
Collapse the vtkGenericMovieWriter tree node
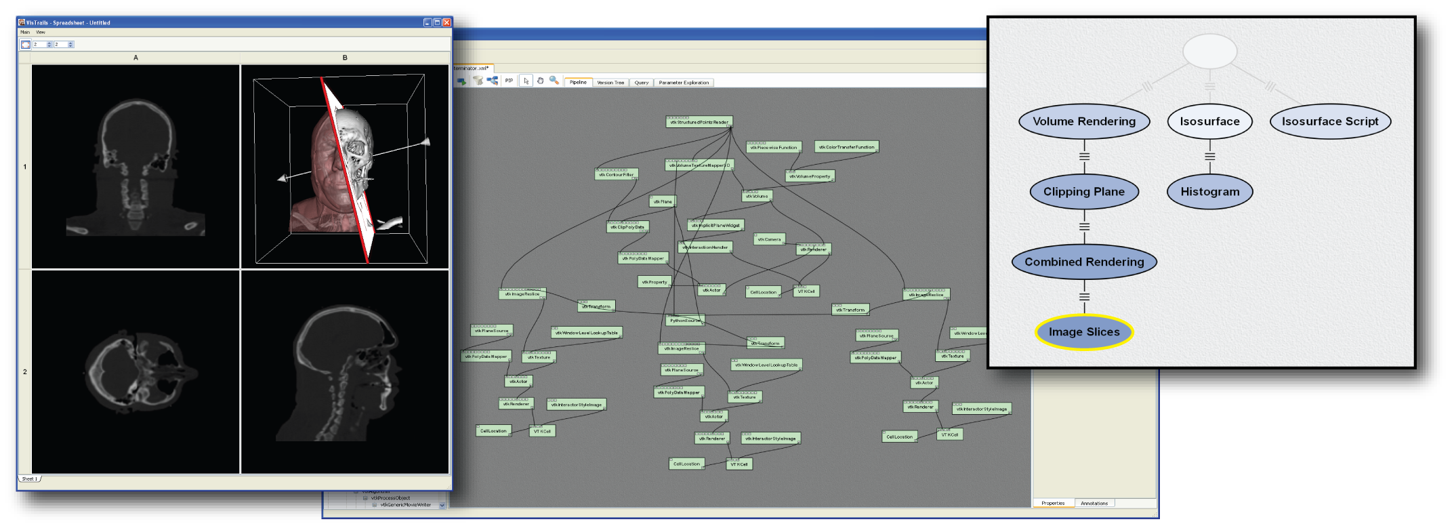click(374, 505)
